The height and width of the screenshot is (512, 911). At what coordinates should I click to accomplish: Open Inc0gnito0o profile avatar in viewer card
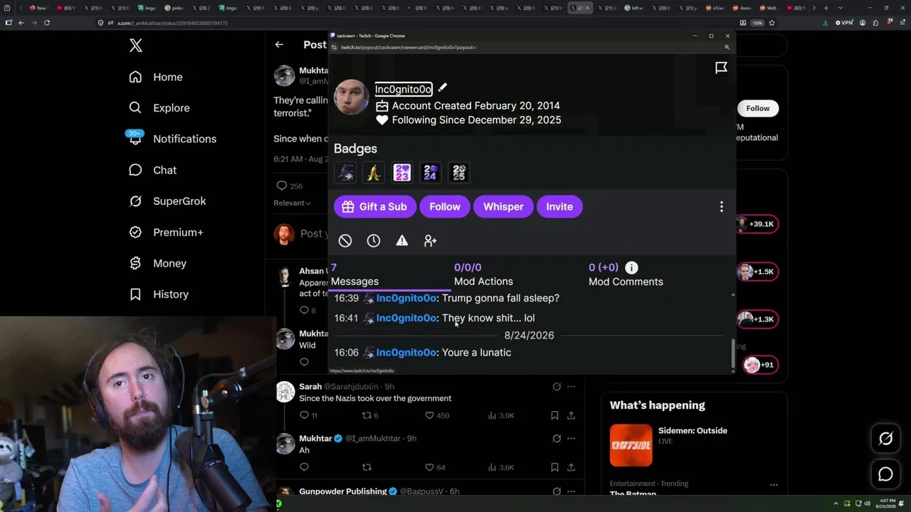click(352, 97)
